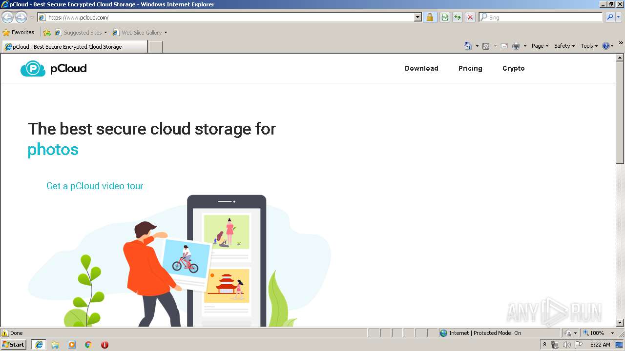625x351 pixels.
Task: Open the Windows Start menu
Action: tap(14, 345)
